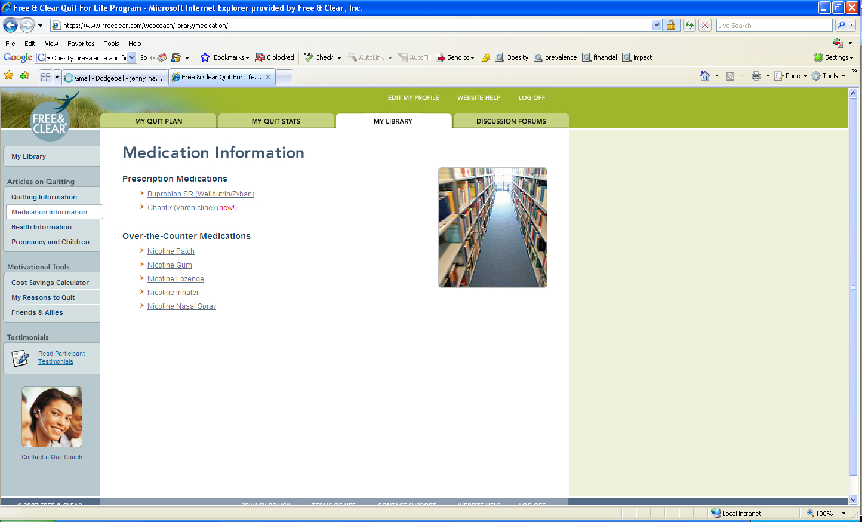Click the browser Back arrow button
Screen dimensions: 862x522
coord(10,25)
